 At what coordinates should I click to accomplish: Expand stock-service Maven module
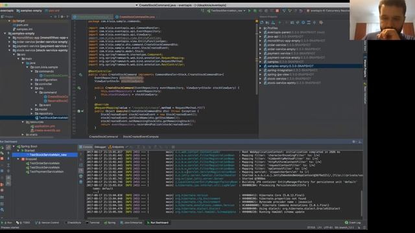[x=261, y=79]
